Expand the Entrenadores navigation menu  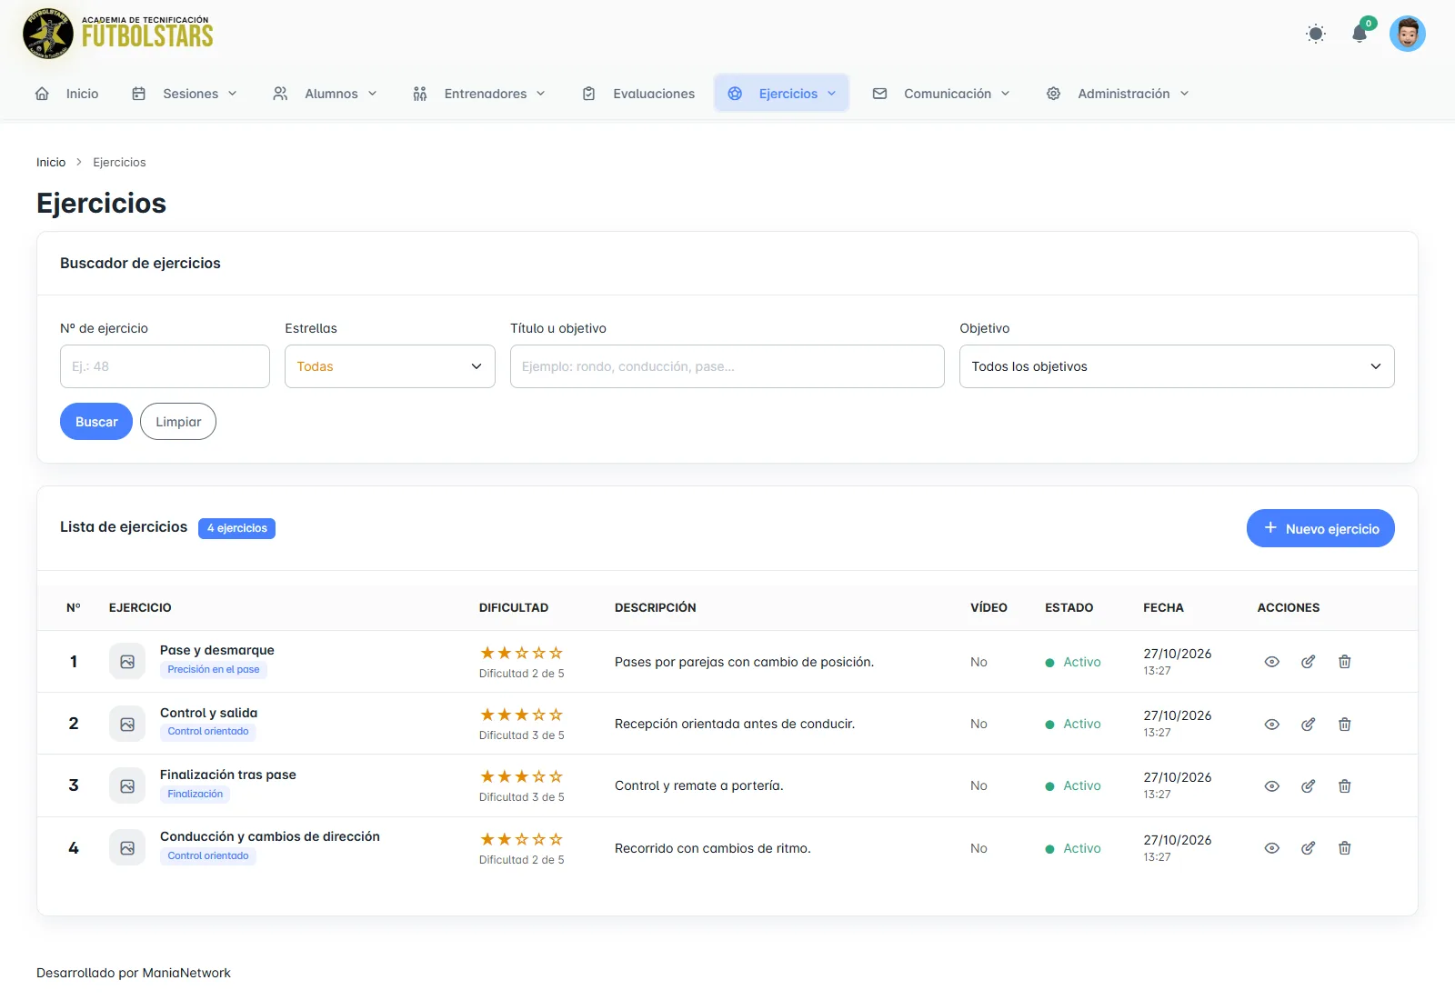(479, 94)
